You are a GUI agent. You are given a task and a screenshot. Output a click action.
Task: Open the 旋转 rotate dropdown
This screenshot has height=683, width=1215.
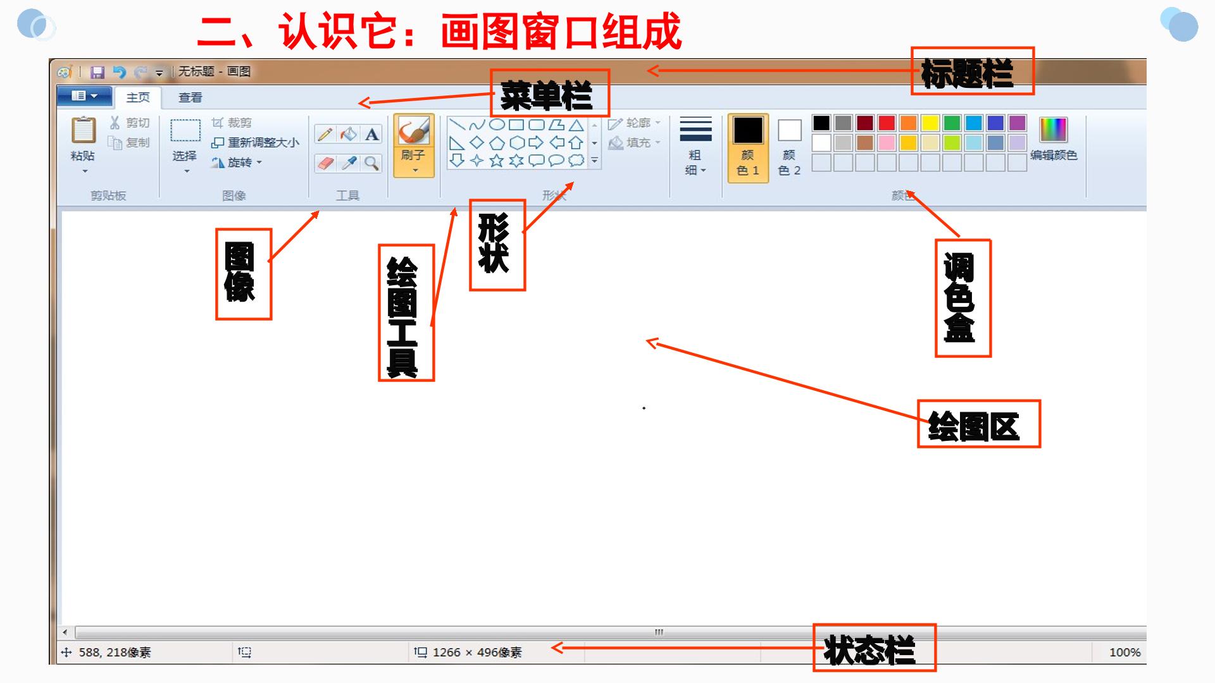tap(236, 163)
